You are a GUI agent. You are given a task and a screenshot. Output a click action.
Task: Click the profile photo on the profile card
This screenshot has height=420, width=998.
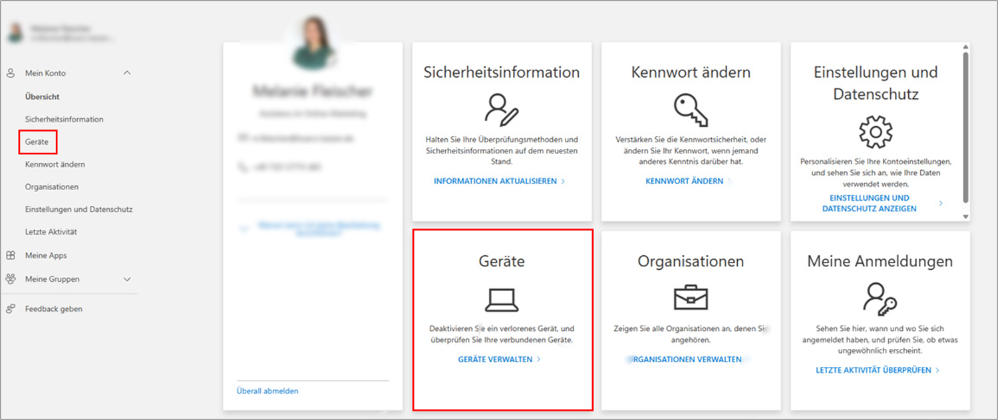313,43
